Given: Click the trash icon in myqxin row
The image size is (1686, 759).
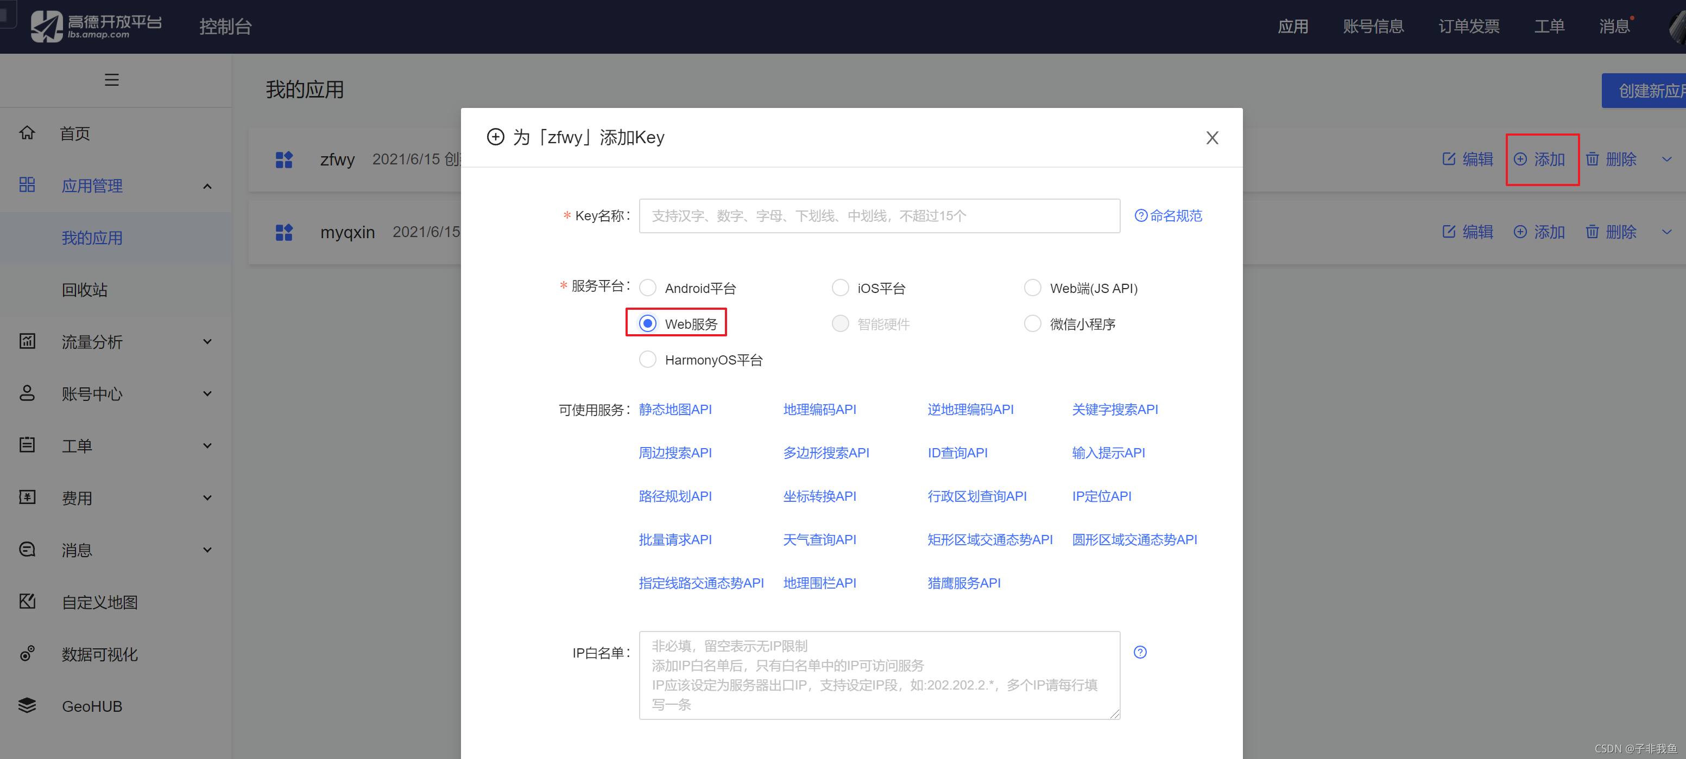Looking at the screenshot, I should (x=1593, y=232).
